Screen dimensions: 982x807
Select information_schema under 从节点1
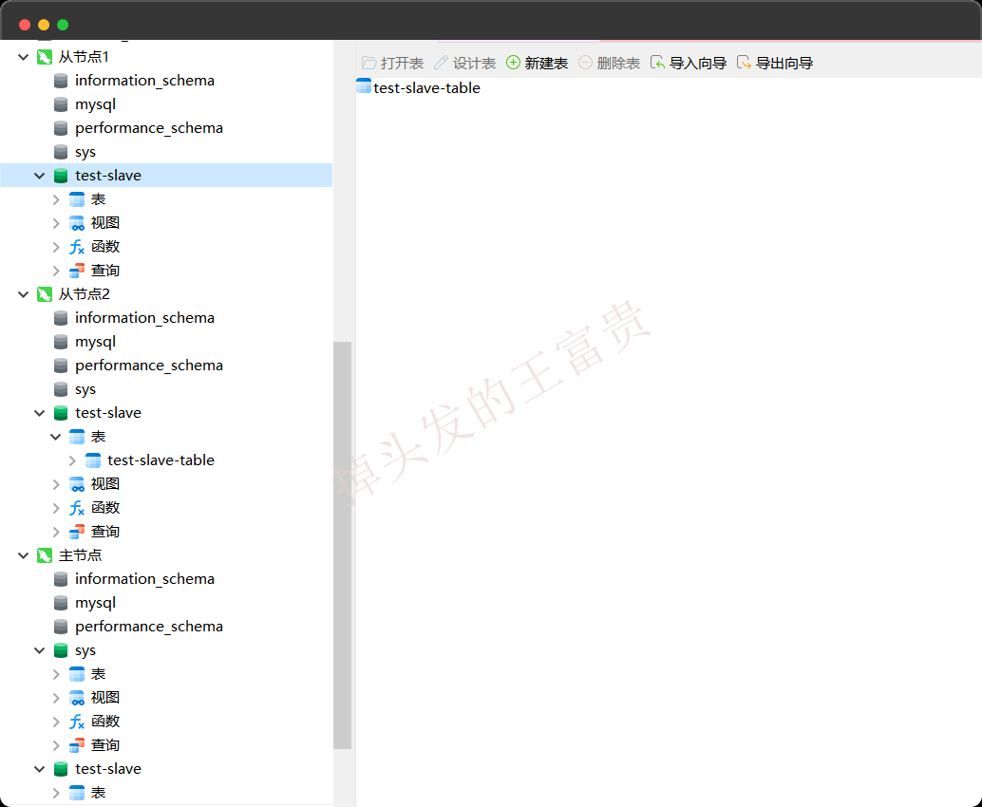click(x=144, y=81)
